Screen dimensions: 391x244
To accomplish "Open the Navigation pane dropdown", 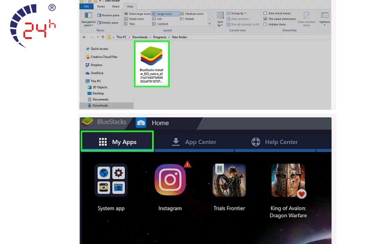I will click(88, 19).
